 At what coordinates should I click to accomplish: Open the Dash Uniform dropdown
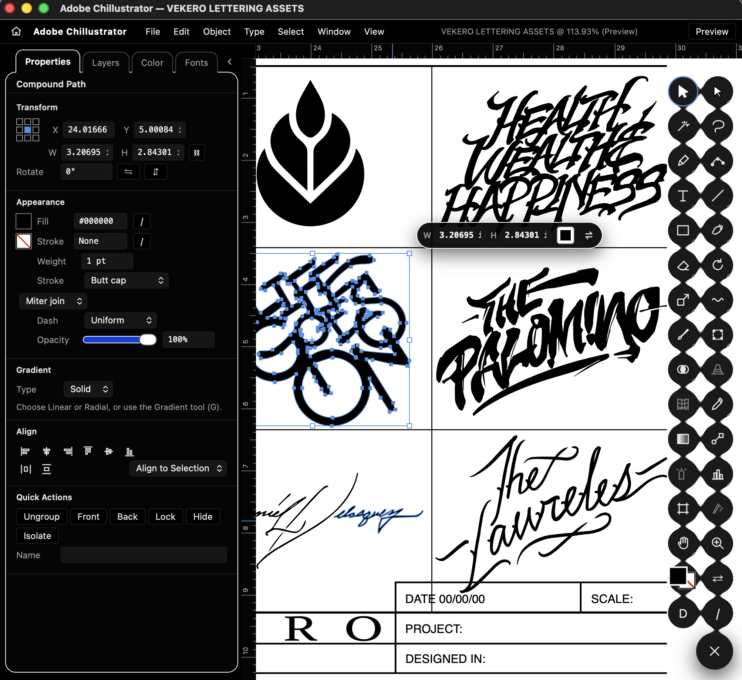[121, 320]
